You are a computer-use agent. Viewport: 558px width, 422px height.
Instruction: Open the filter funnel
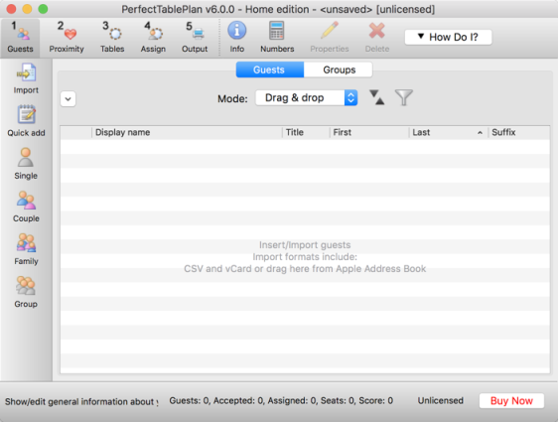point(403,97)
